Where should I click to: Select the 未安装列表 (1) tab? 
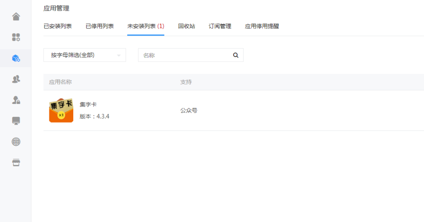coord(146,26)
